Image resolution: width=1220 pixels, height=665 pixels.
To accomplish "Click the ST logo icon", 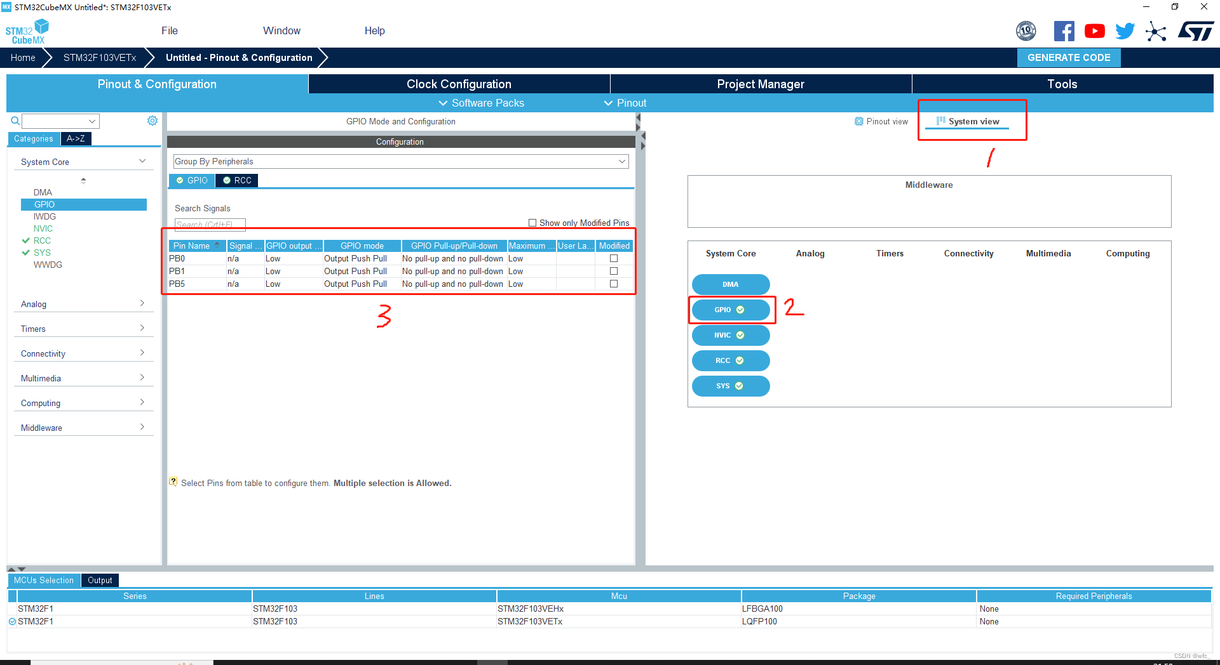I will pos(1196,30).
